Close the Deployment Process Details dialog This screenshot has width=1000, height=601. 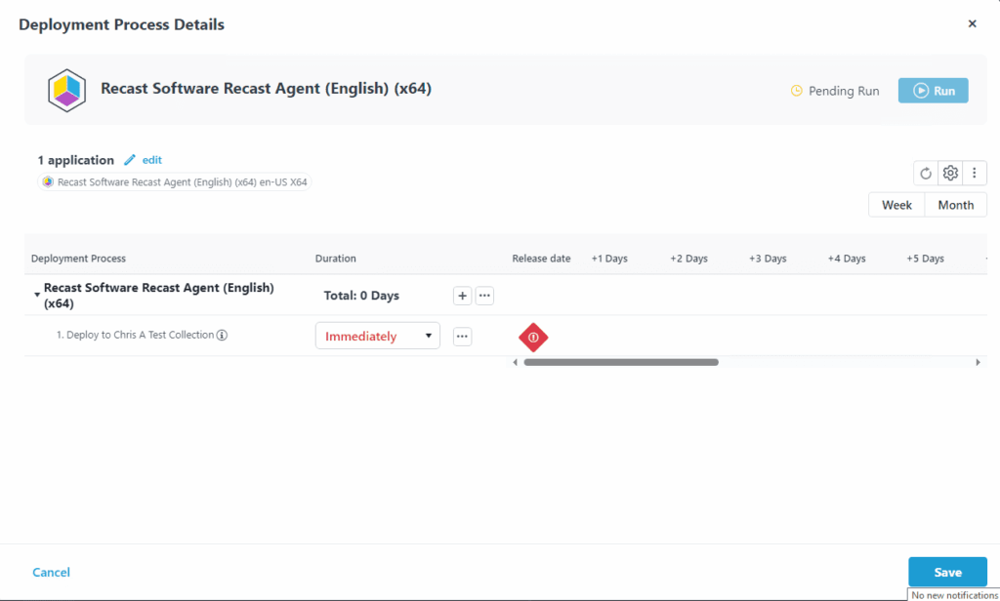click(972, 24)
